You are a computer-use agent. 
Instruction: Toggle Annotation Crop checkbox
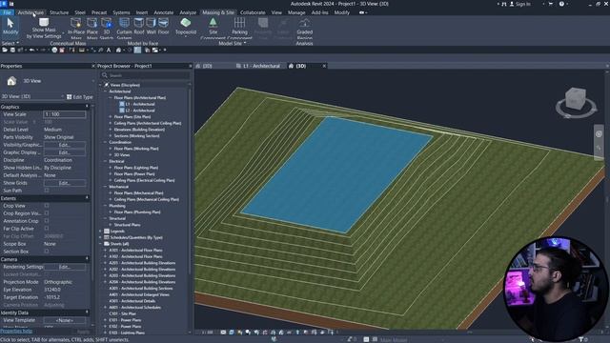point(47,221)
